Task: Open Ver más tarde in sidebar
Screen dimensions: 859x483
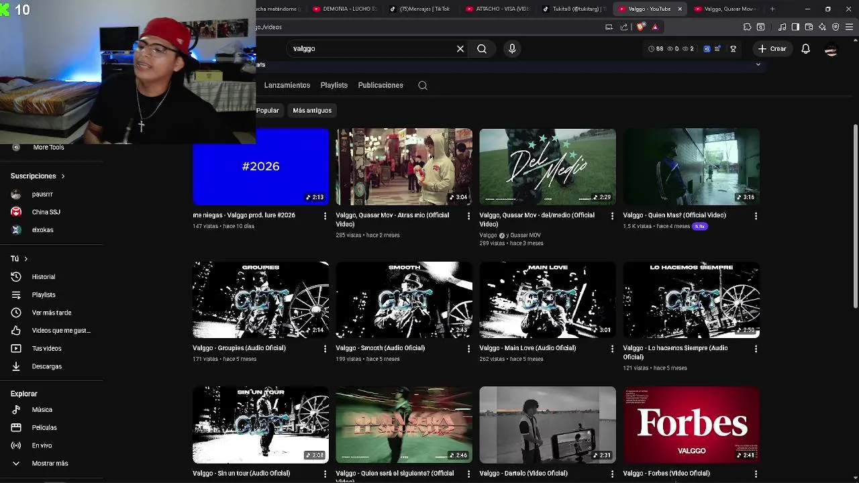Action: click(51, 313)
